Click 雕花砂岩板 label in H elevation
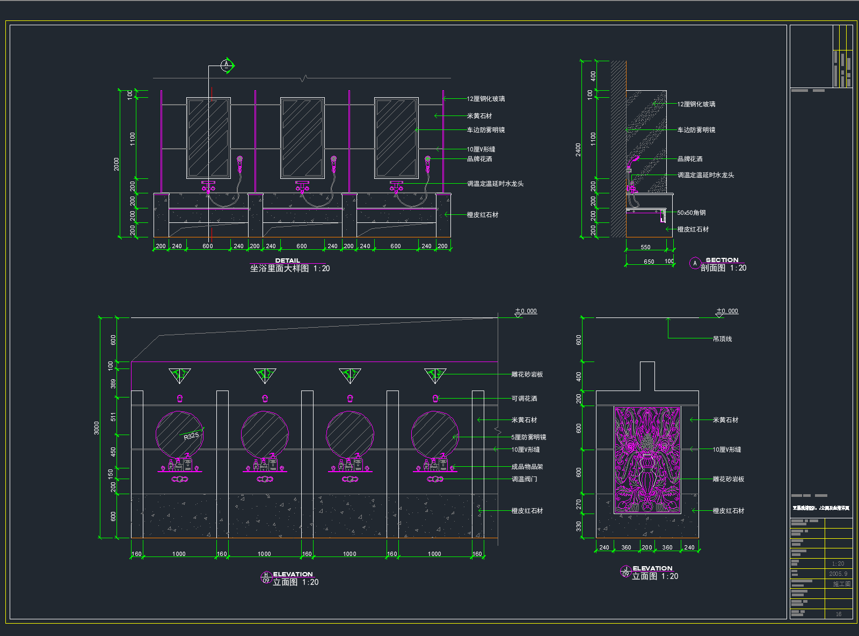 (527, 374)
